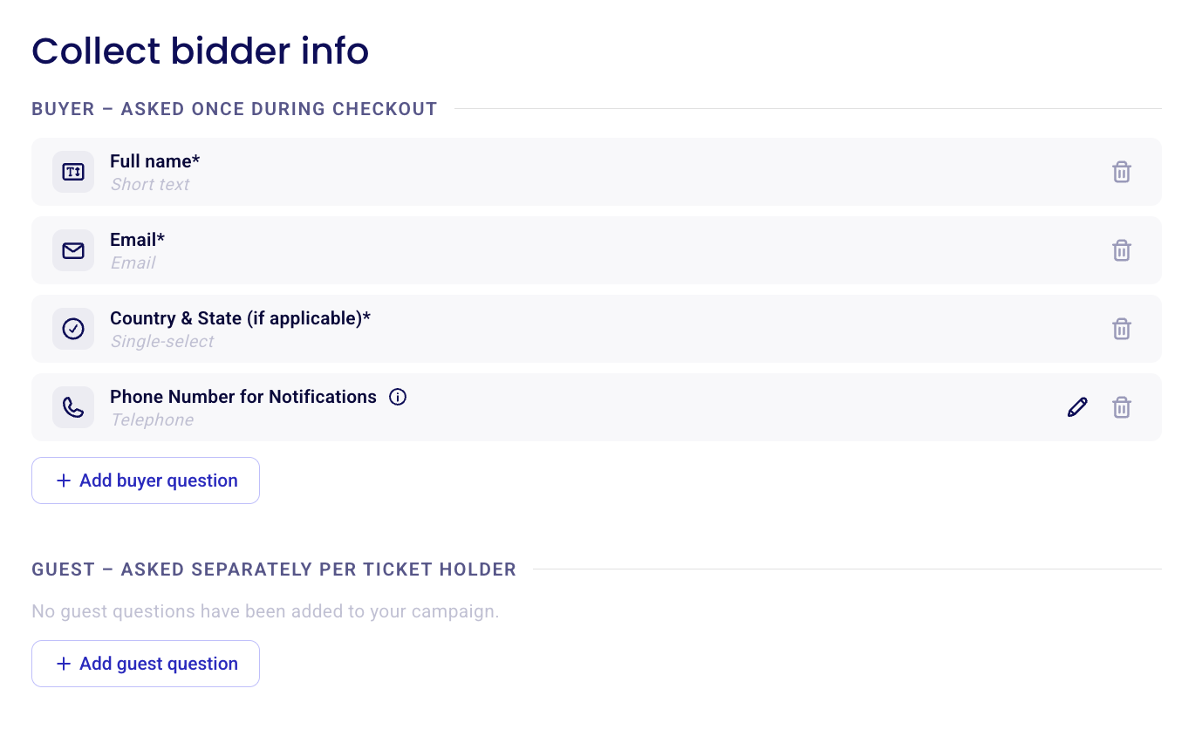The height and width of the screenshot is (750, 1202).
Task: Click the check-circle icon for Country & State
Action: coord(73,329)
